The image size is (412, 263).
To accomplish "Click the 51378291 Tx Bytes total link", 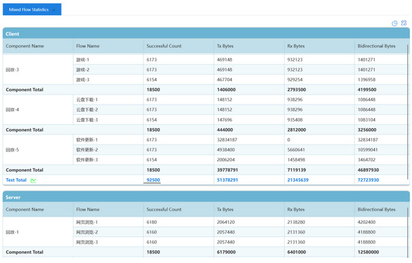I will tap(227, 180).
